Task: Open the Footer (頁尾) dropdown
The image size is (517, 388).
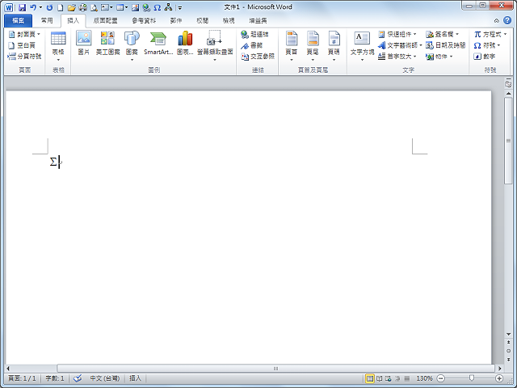Action: pos(313,46)
